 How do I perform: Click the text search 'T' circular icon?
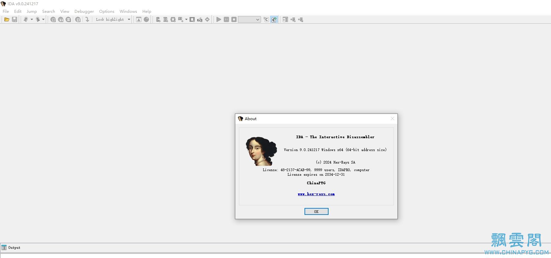61,19
